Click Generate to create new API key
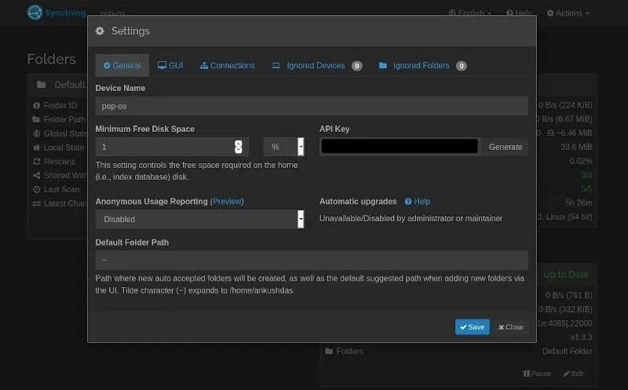 505,147
